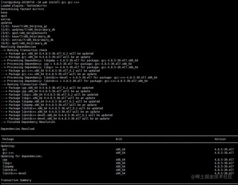Click 'Package libstdc++-devel.x86_64 0:4.8.5-36.el7_6.2 will be updated'
This screenshot has height=185, width=238.
coord(61,115)
